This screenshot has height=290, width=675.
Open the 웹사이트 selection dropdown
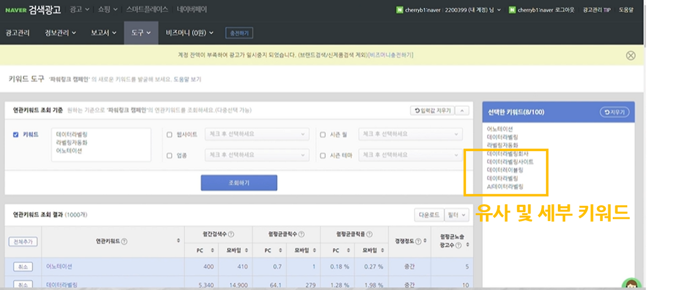click(256, 134)
